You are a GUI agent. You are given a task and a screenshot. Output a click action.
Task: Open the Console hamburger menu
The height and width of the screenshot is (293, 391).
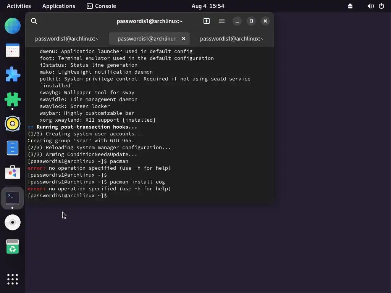[222, 21]
